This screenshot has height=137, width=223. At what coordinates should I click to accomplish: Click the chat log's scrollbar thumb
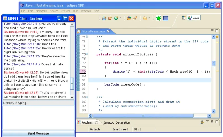[72, 84]
